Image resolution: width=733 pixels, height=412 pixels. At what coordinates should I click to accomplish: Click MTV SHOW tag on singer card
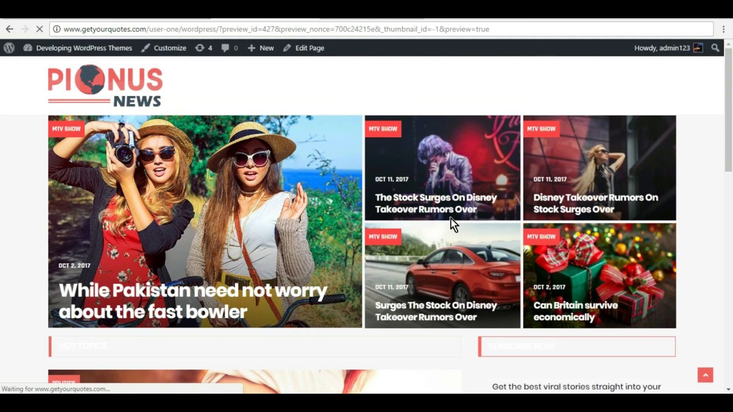click(383, 129)
